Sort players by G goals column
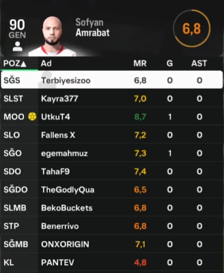 tap(169, 64)
